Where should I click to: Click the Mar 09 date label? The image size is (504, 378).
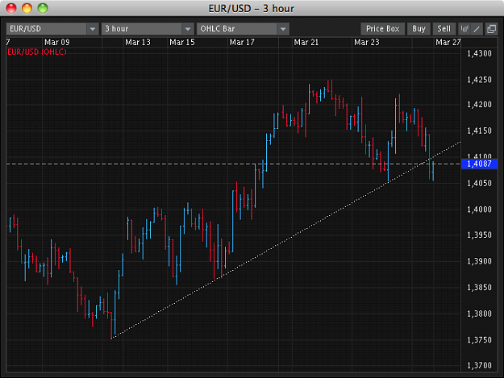tap(57, 43)
